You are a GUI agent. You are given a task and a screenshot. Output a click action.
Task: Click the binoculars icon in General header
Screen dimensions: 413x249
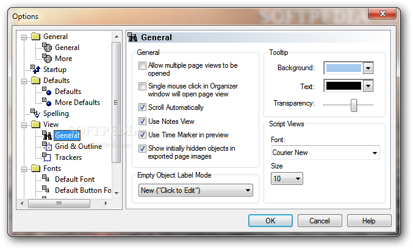[132, 37]
